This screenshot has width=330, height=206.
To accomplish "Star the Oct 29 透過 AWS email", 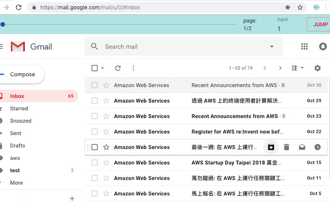I will coord(106,100).
